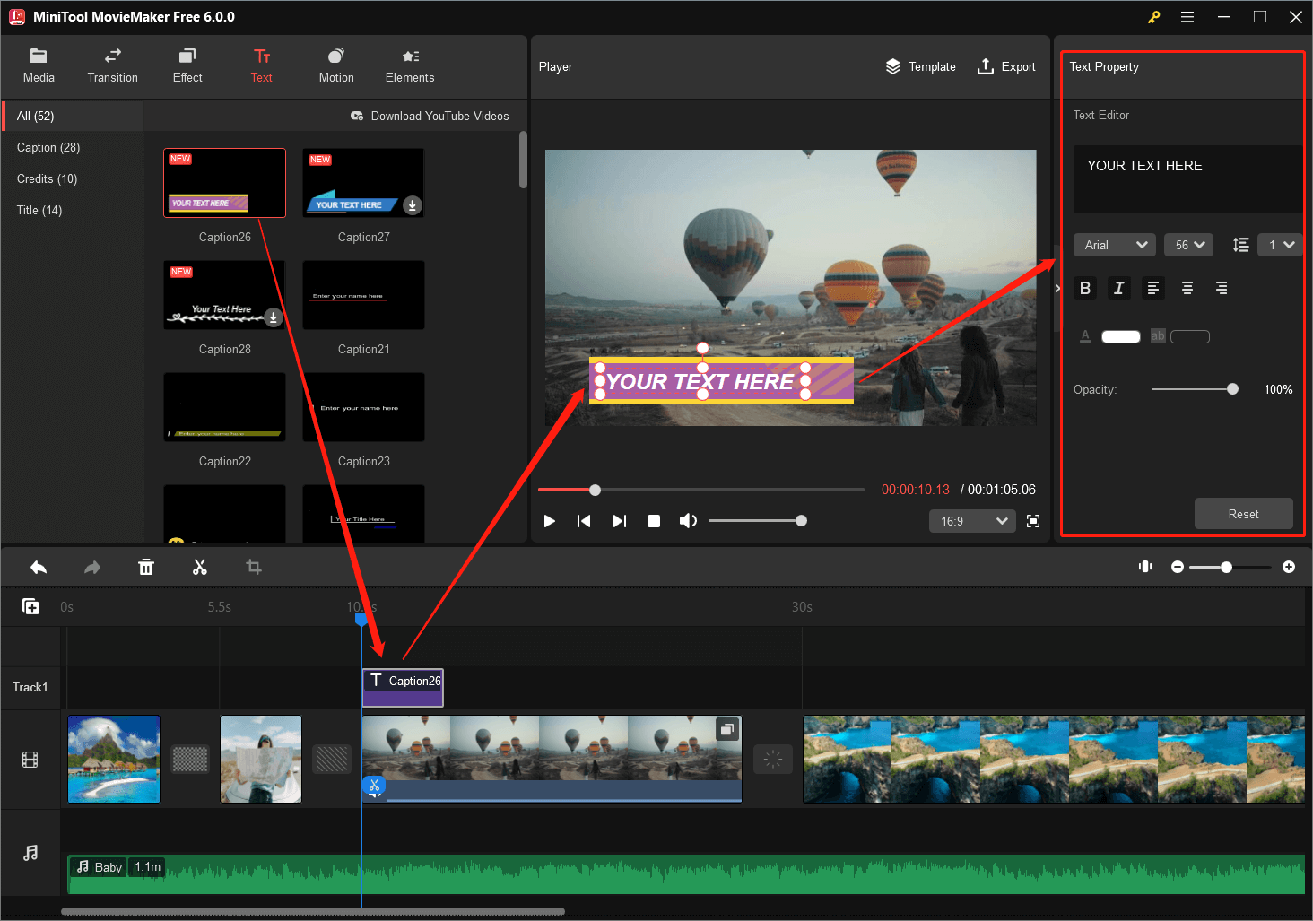Click the Reset button
Viewport: 1313px width, 921px height.
point(1243,514)
